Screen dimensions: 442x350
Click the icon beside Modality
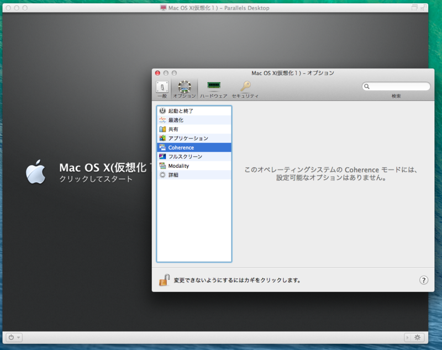tap(162, 166)
